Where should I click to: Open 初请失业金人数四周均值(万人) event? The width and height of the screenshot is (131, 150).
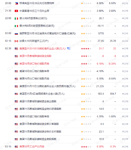[x=47, y=86]
